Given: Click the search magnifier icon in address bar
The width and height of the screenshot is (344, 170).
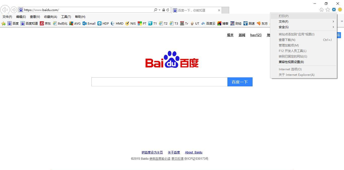Looking at the screenshot, I should pos(155,10).
